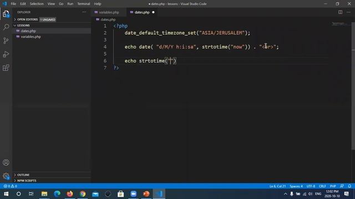The height and width of the screenshot is (199, 355).
Task: Open Accounts menu in activity bar
Action: pos(6,163)
